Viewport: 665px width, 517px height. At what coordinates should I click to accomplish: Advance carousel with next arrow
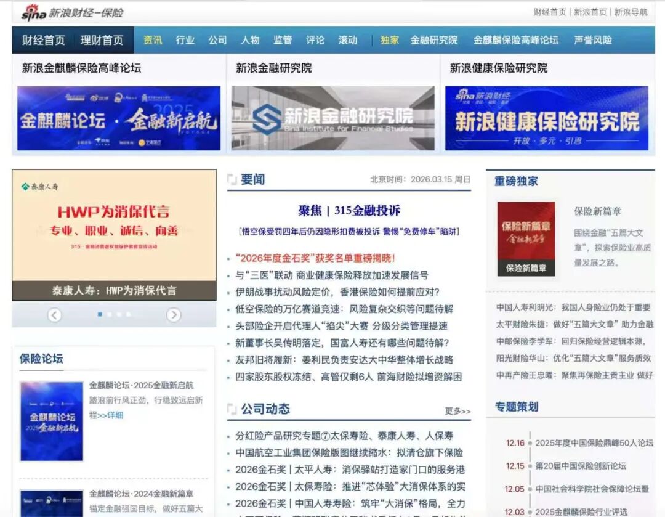pos(174,315)
